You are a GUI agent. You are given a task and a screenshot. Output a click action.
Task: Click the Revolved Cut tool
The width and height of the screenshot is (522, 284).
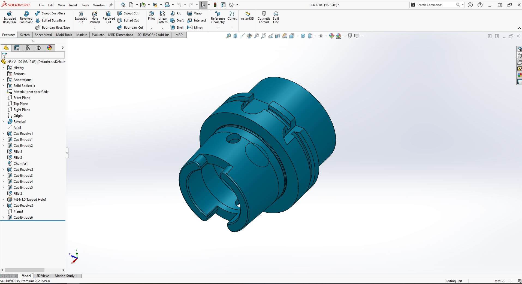108,17
